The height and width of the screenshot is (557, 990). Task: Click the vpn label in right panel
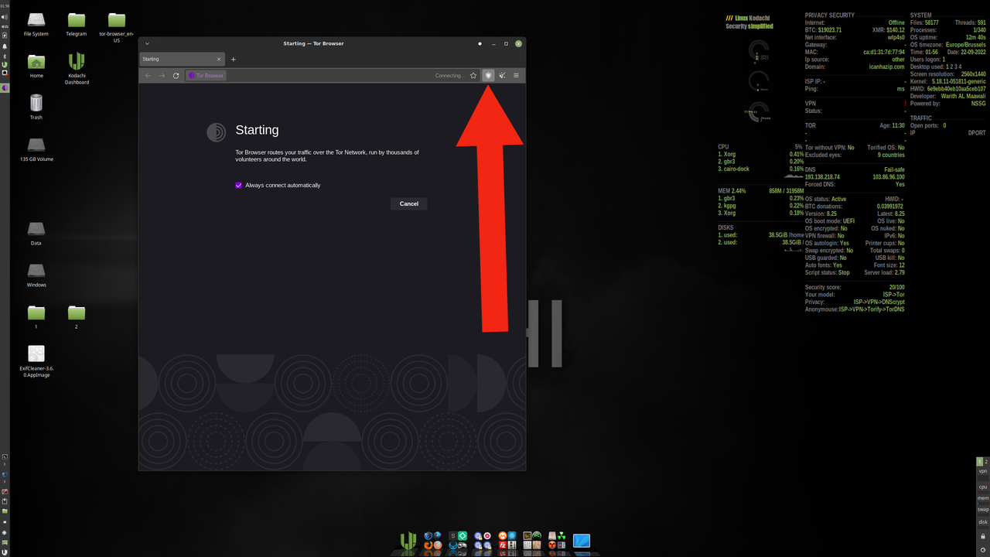point(983,471)
